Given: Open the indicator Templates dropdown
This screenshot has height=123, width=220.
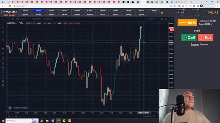Looking at the screenshot, I should pos(49,19).
